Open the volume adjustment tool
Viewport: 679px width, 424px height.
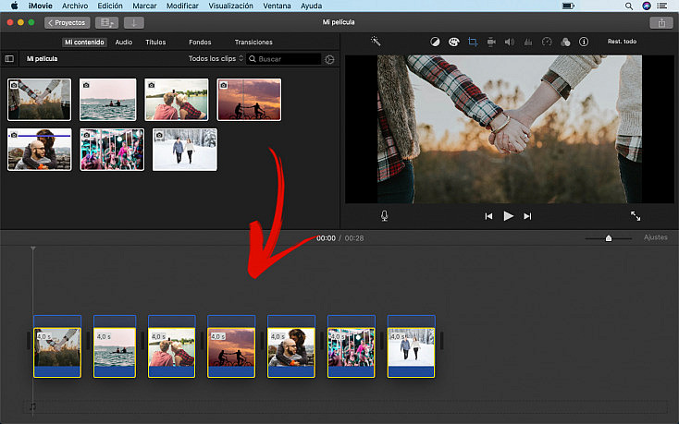pos(509,42)
